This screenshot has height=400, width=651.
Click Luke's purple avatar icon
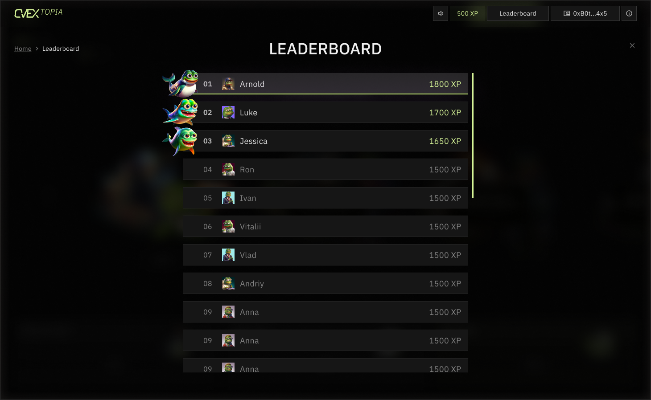(x=228, y=112)
